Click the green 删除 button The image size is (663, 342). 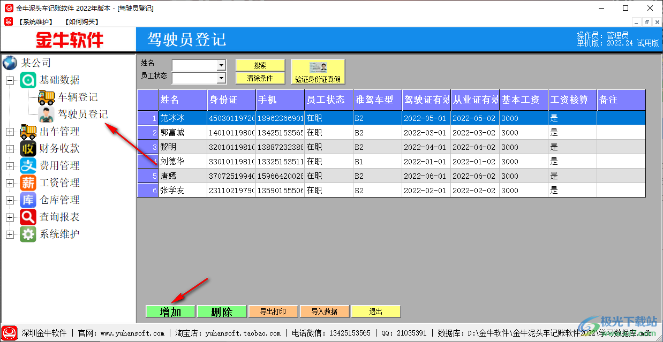(x=222, y=311)
